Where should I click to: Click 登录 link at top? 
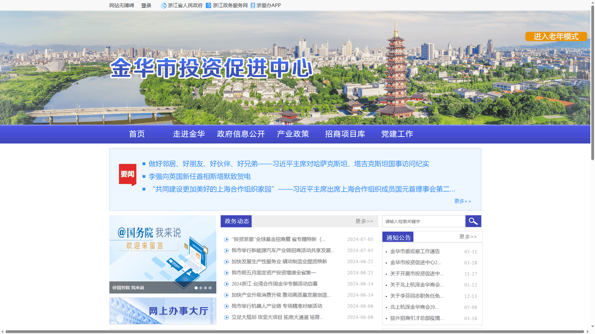146,5
